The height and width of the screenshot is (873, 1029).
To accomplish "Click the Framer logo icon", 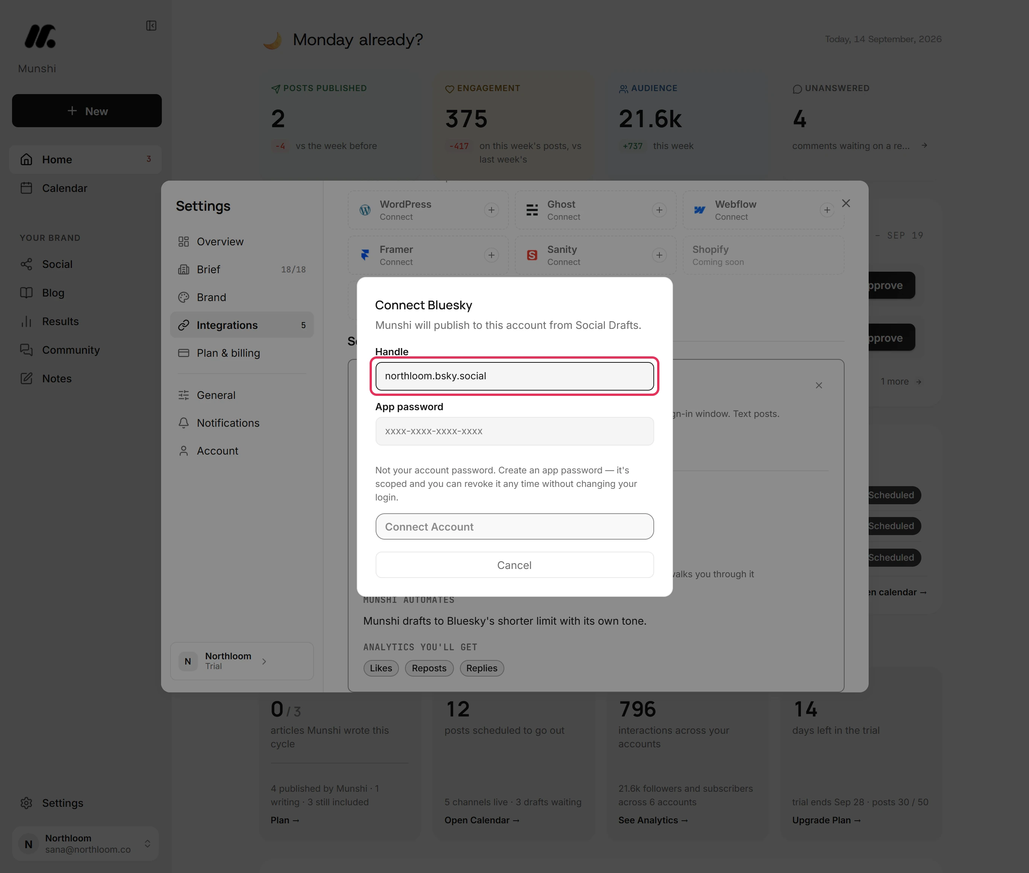I will point(365,255).
